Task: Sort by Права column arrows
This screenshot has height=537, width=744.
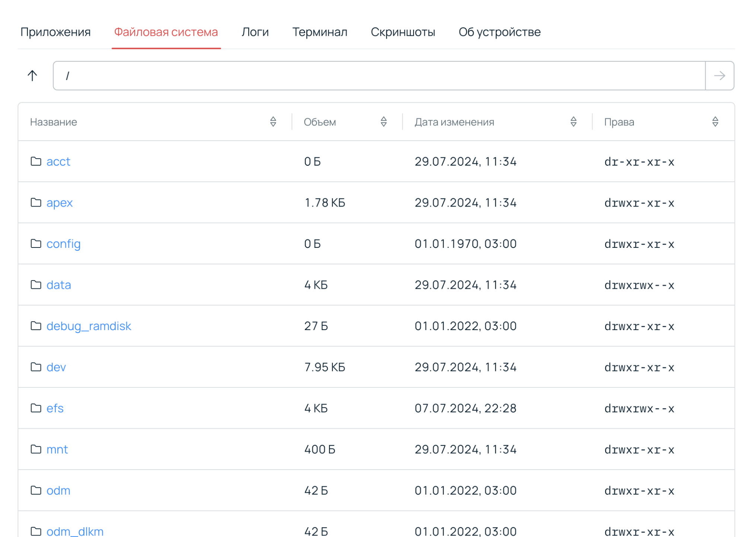Action: (715, 122)
